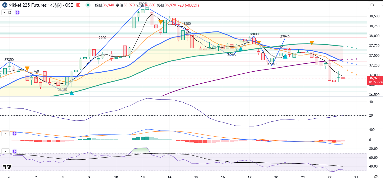The width and height of the screenshot is (383, 178).
Task: Click the 37940 swing label
Action: click(285, 37)
